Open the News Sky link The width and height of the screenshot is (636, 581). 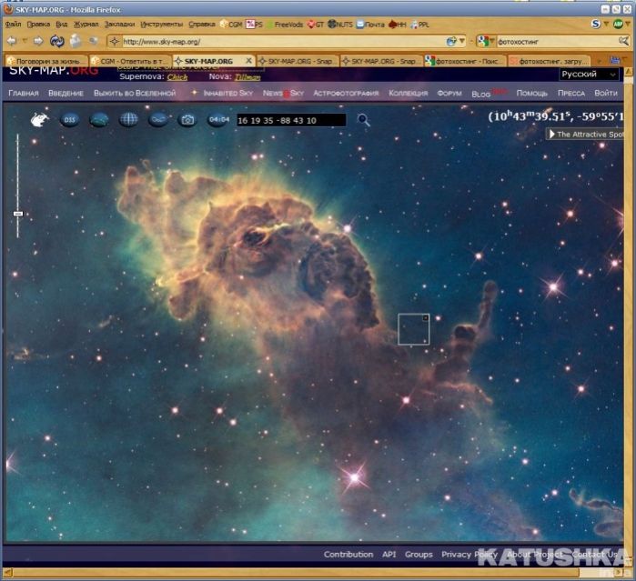(283, 94)
